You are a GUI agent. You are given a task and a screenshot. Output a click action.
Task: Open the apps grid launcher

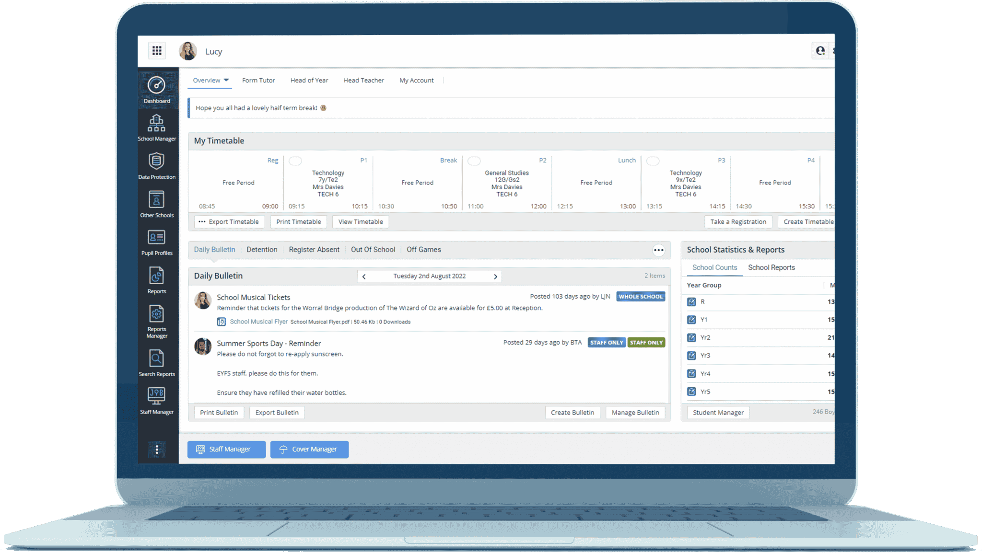pyautogui.click(x=157, y=51)
